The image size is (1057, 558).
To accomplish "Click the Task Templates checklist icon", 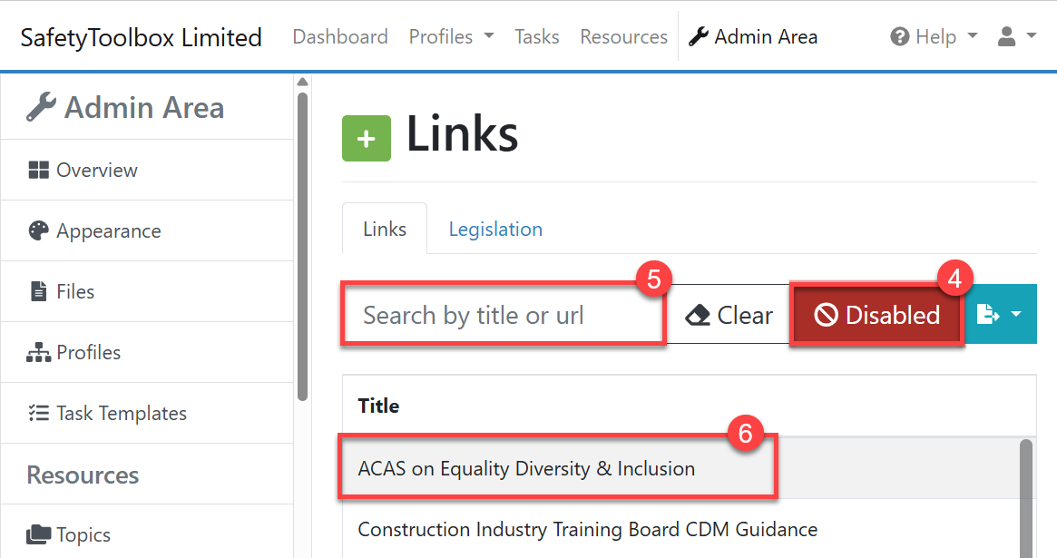I will (38, 414).
